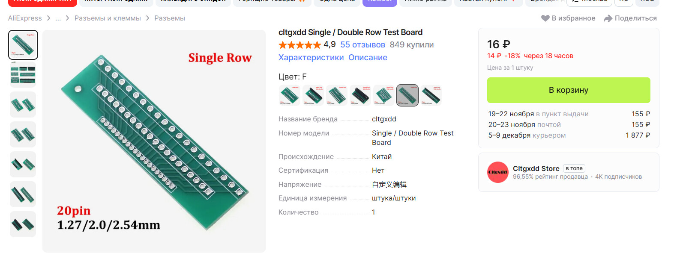677x262 pixels.
Task: Add item with В корзину button
Action: click(569, 90)
